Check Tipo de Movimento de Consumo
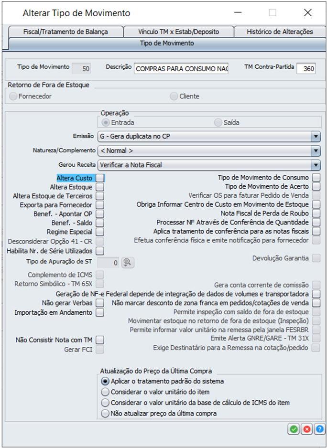 [316, 177]
